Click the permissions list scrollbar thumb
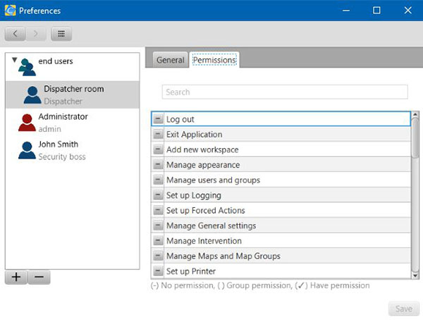The height and width of the screenshot is (320, 423). pyautogui.click(x=415, y=138)
